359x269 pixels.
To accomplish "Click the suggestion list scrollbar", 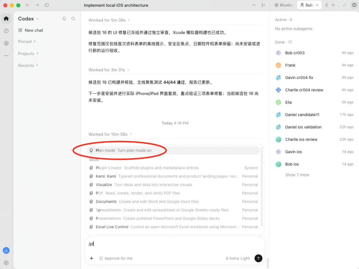I will [262, 186].
